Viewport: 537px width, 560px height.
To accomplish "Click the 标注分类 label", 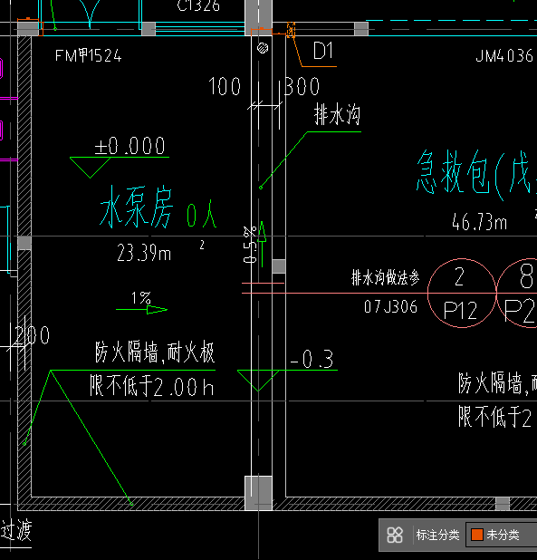I will (x=437, y=535).
